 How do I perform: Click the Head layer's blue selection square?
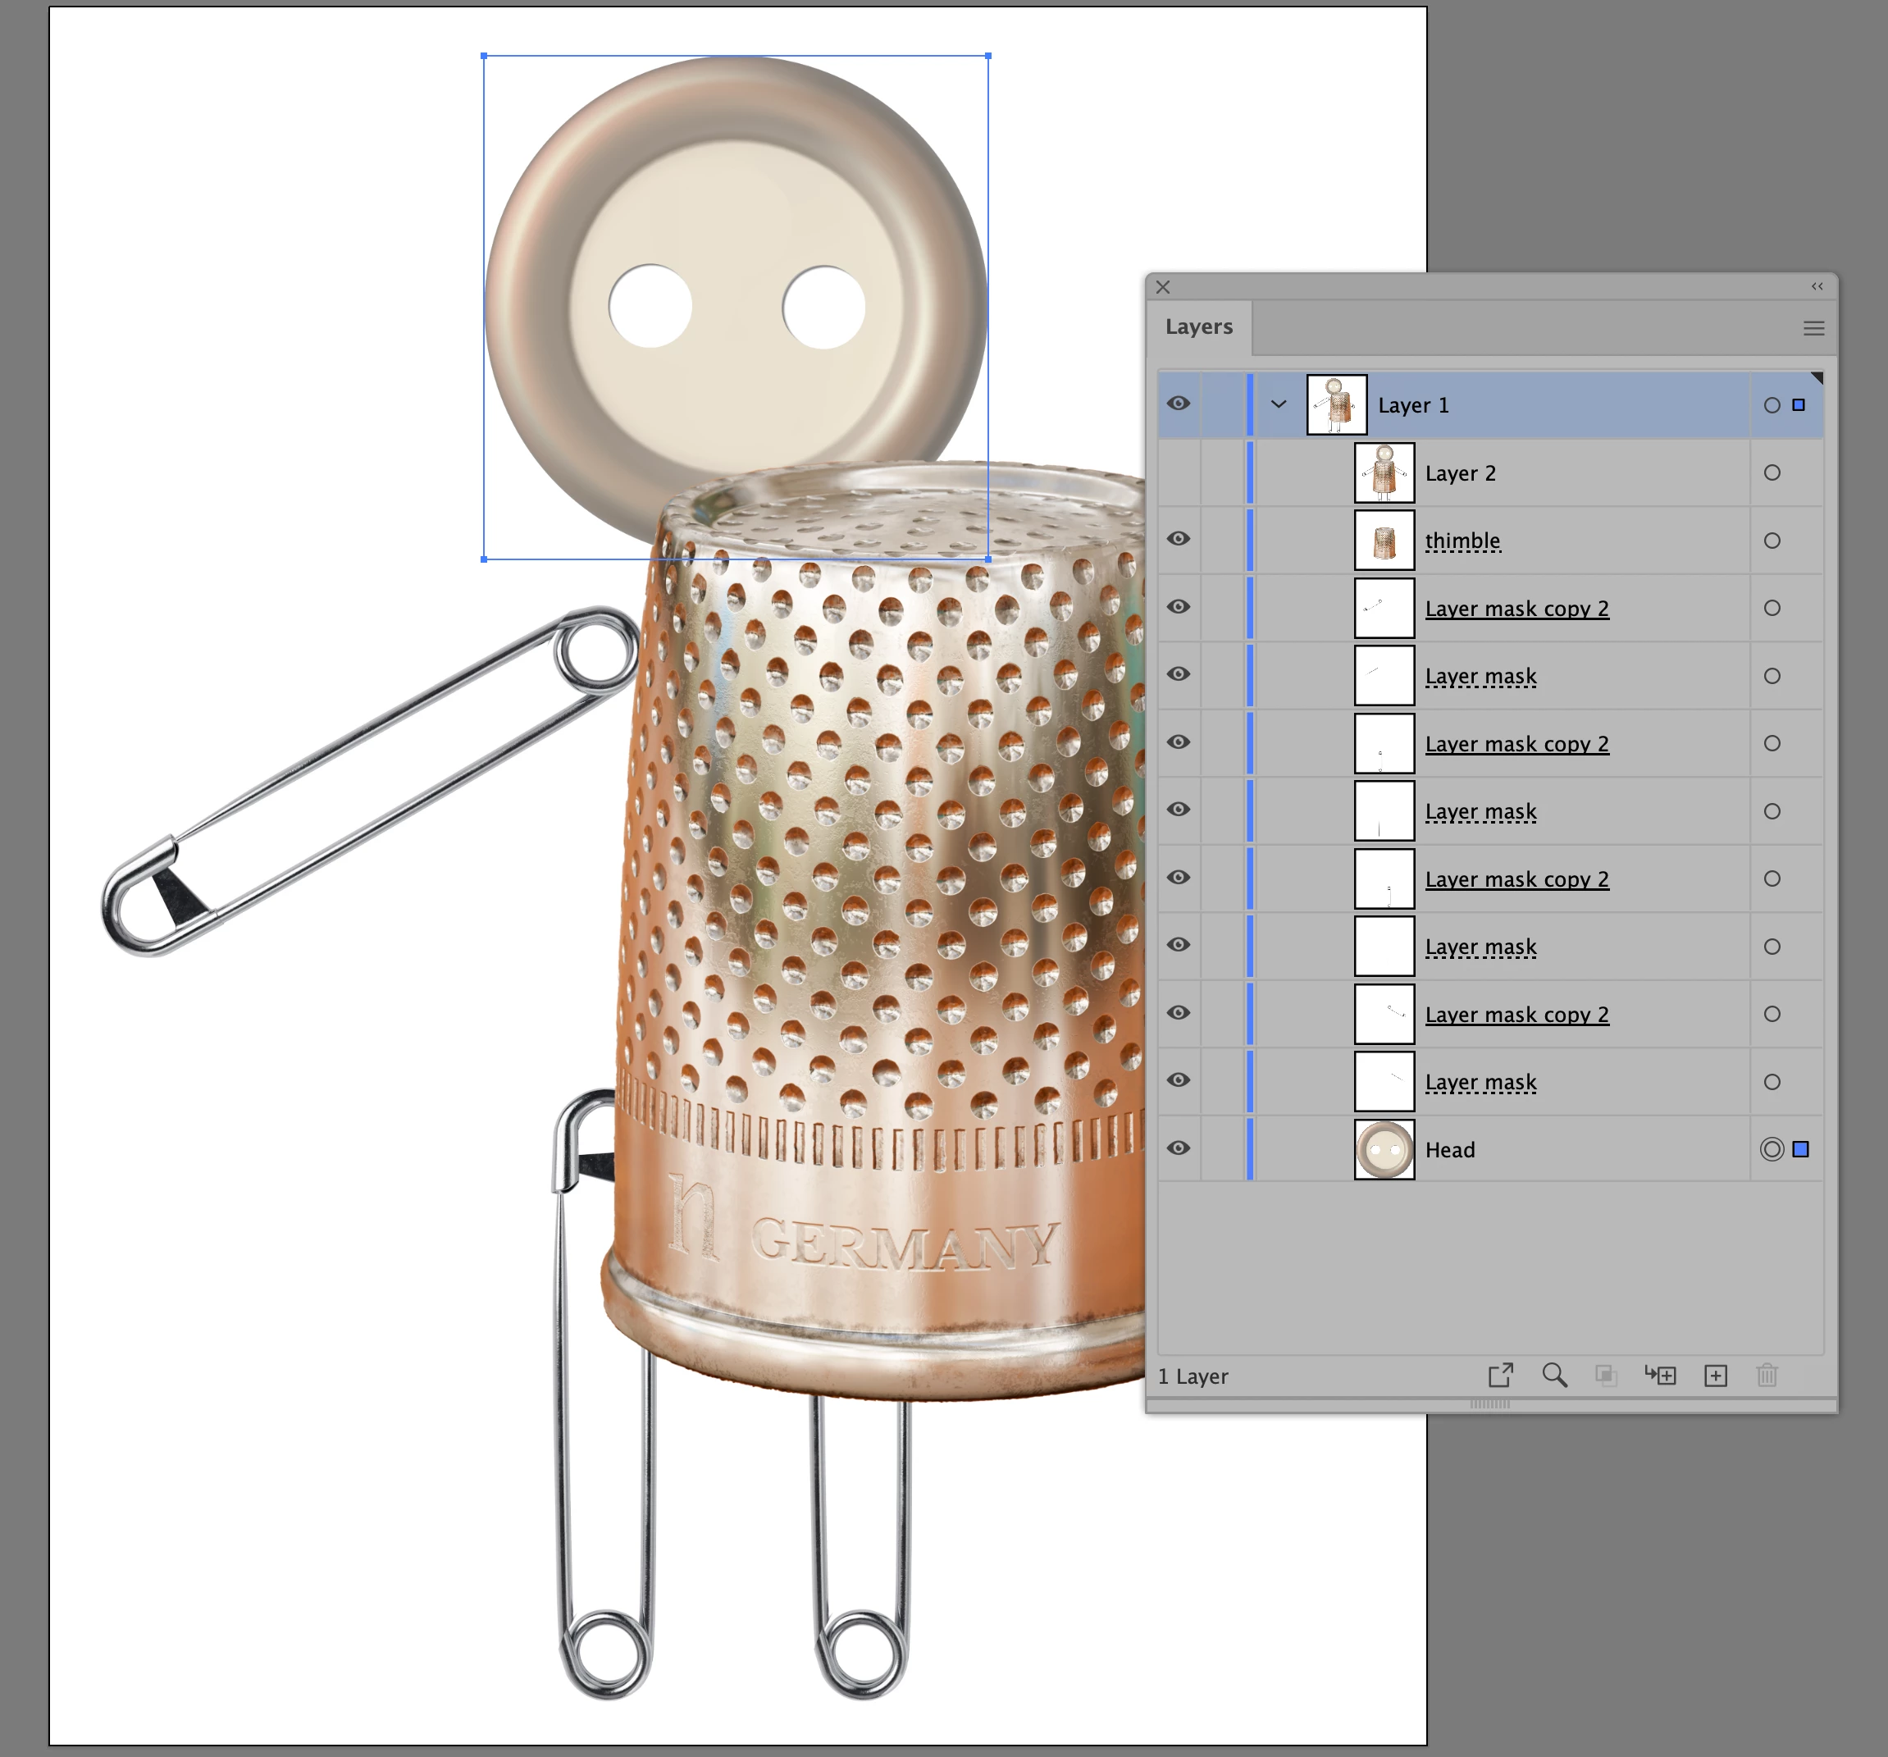tap(1800, 1149)
